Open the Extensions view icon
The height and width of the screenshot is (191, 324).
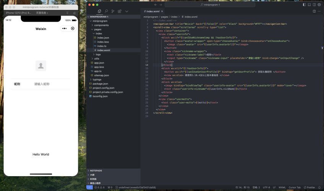coord(120,11)
